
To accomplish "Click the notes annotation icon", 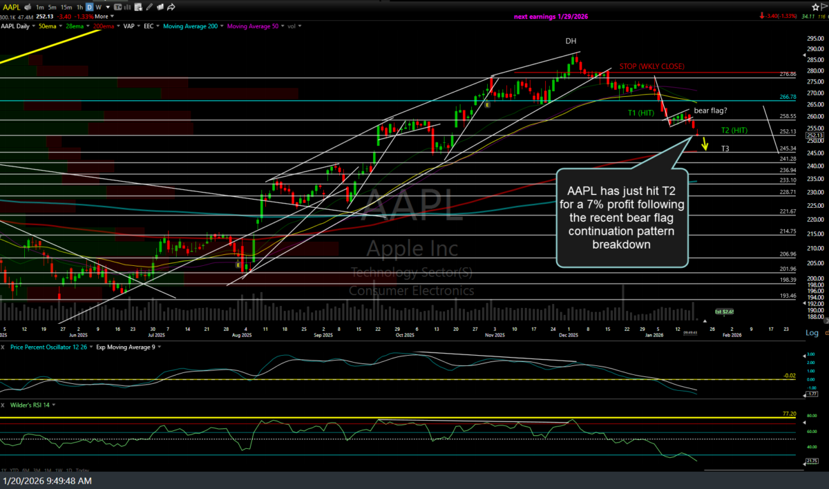I will click(160, 7).
